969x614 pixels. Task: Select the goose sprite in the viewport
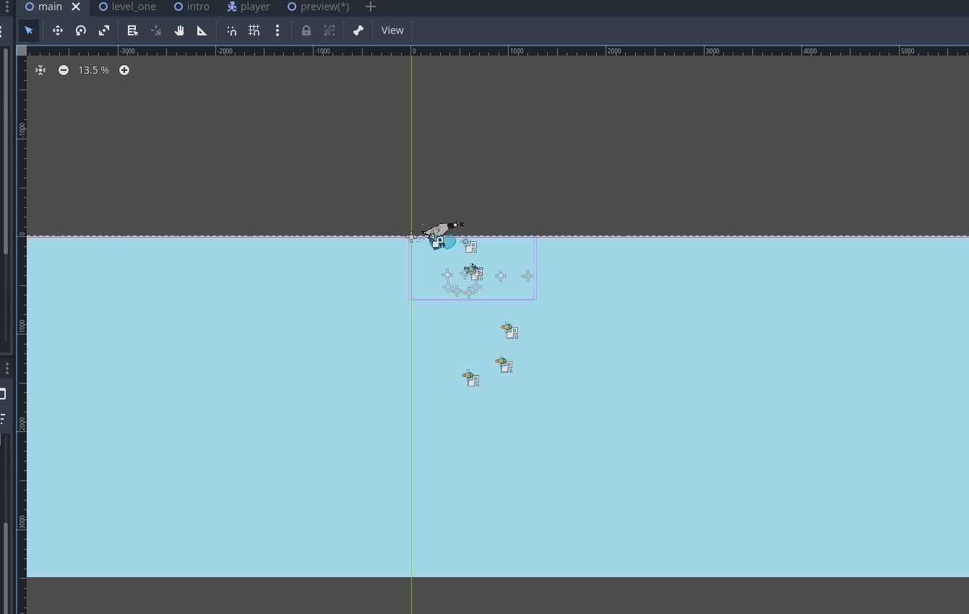point(443,228)
